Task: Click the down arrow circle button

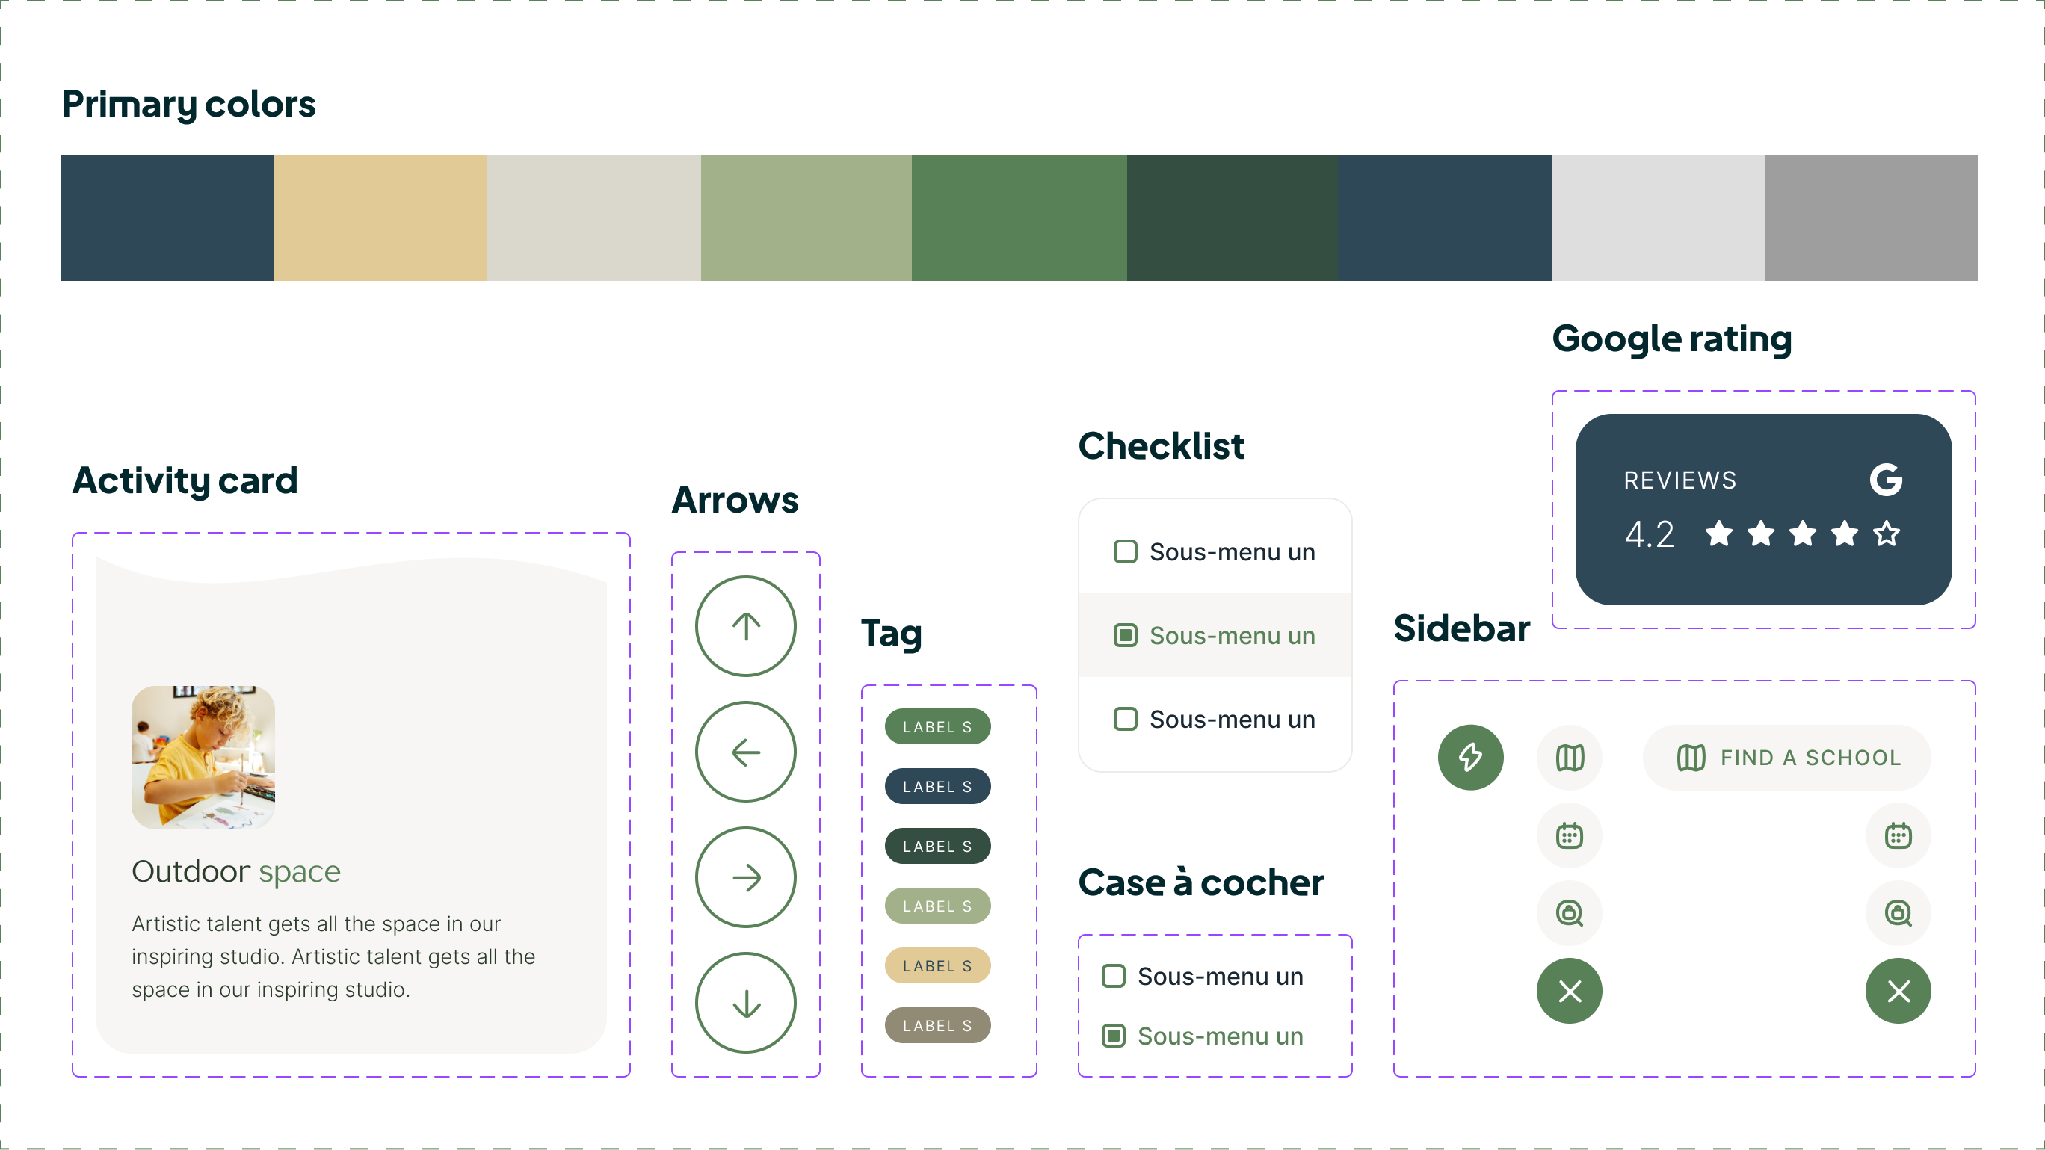Action: click(x=745, y=1002)
